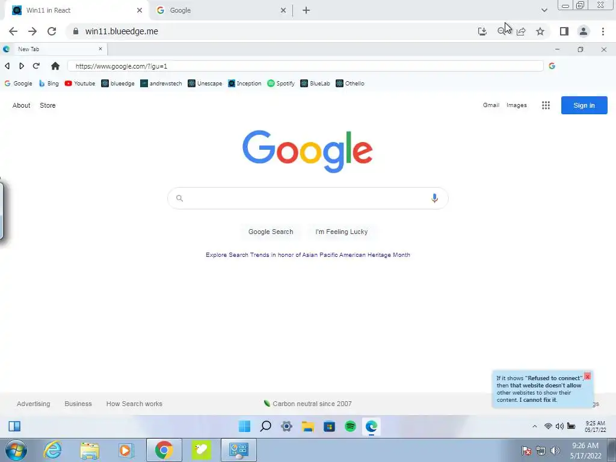Go forward in Chrome's toolbar
Screen dimensions: 616x462
pyautogui.click(x=32, y=31)
